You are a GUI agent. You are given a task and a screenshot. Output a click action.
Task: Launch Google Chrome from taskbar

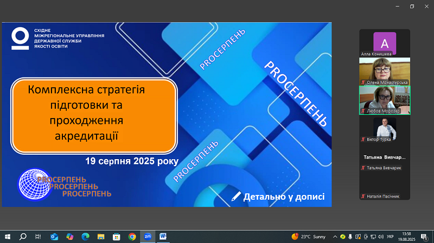tap(132, 237)
